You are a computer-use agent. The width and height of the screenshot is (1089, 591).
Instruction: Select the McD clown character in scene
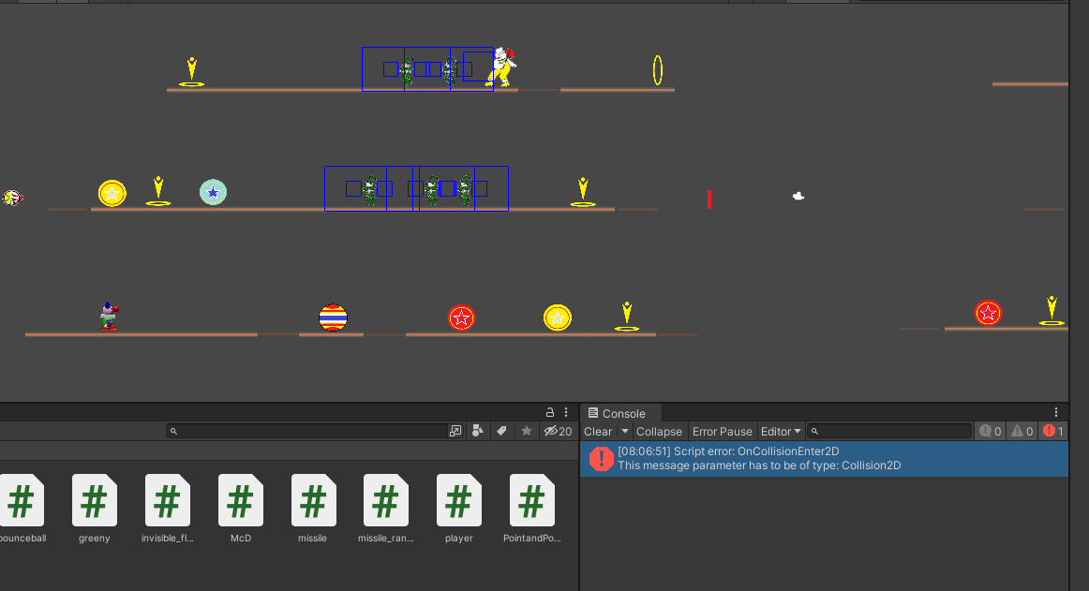point(501,66)
